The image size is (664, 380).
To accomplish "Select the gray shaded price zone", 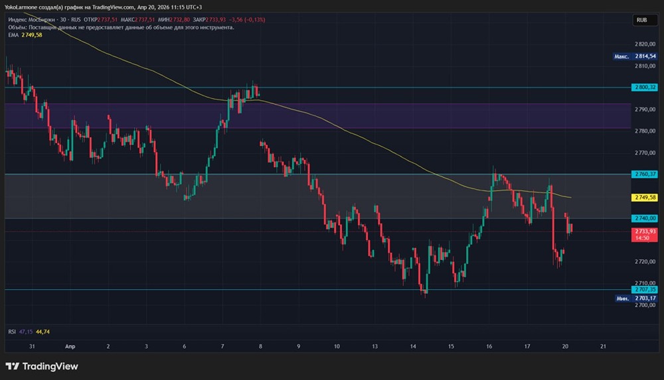I will click(317, 196).
